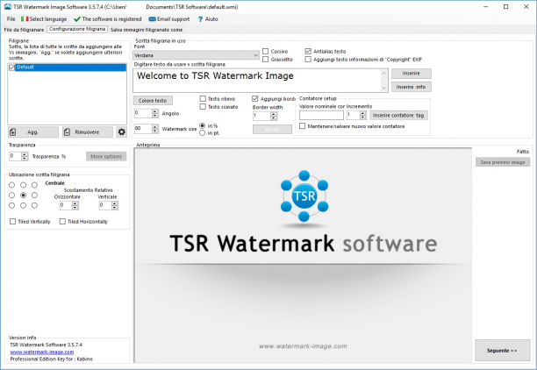The height and width of the screenshot is (370, 537).
Task: Open the Verdana font dropdown
Action: [x=197, y=55]
